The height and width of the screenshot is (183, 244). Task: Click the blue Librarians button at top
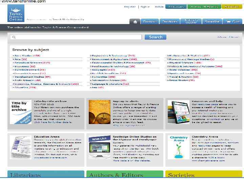(176, 7)
